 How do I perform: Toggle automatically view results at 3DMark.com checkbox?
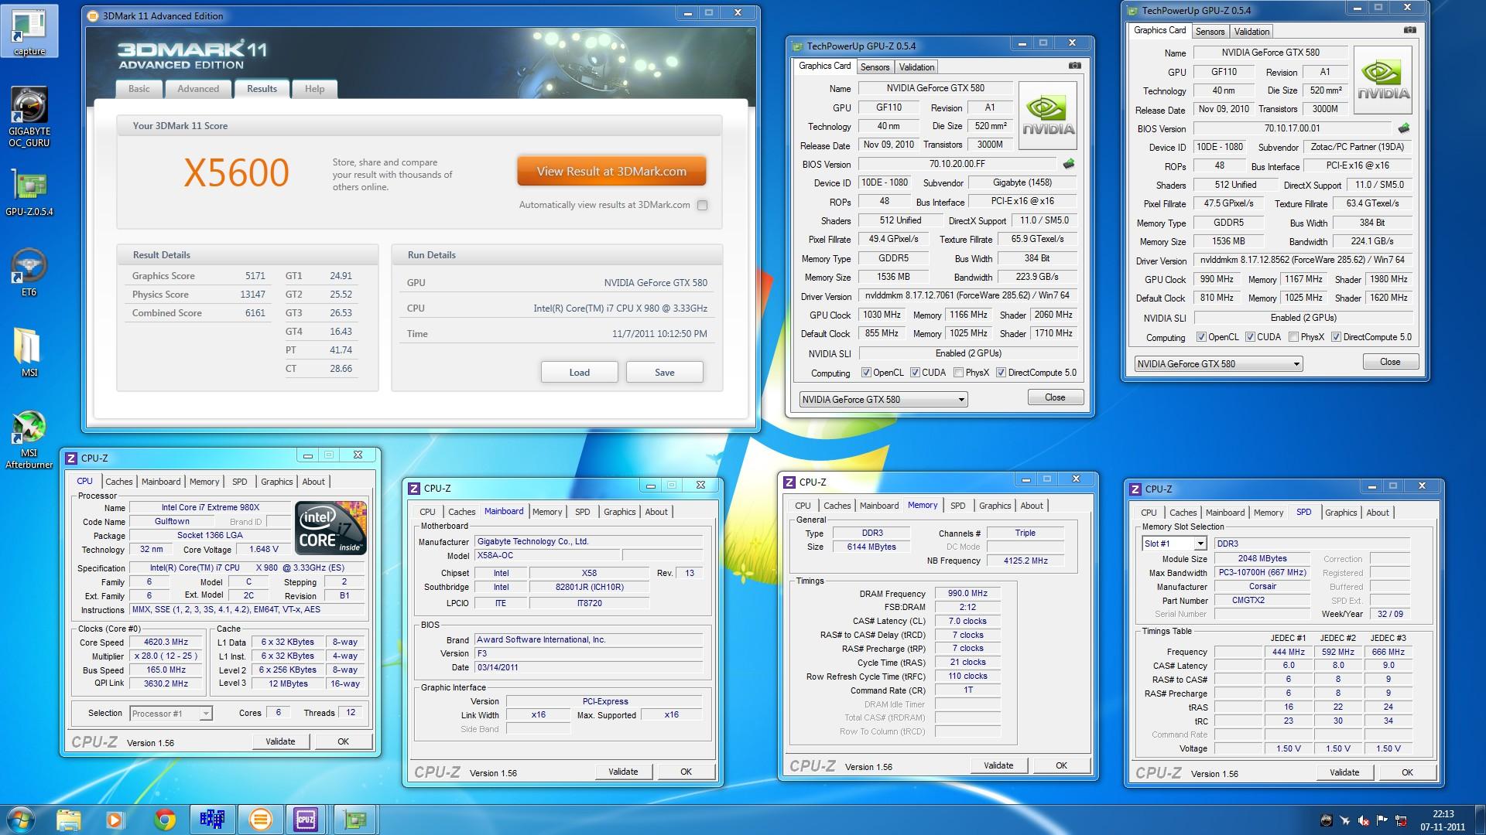[x=702, y=205]
